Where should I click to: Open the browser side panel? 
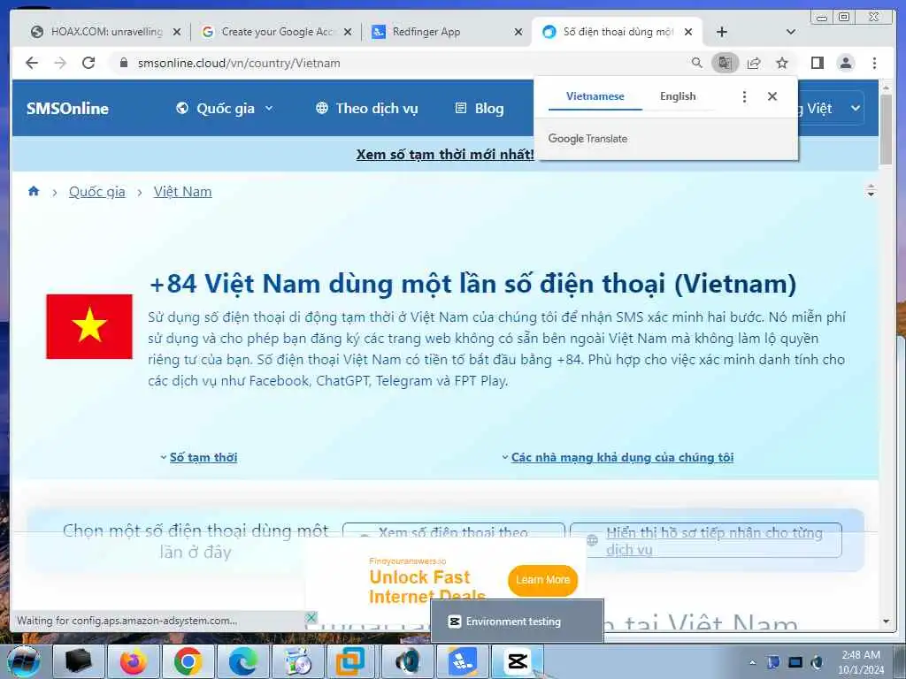click(x=817, y=63)
